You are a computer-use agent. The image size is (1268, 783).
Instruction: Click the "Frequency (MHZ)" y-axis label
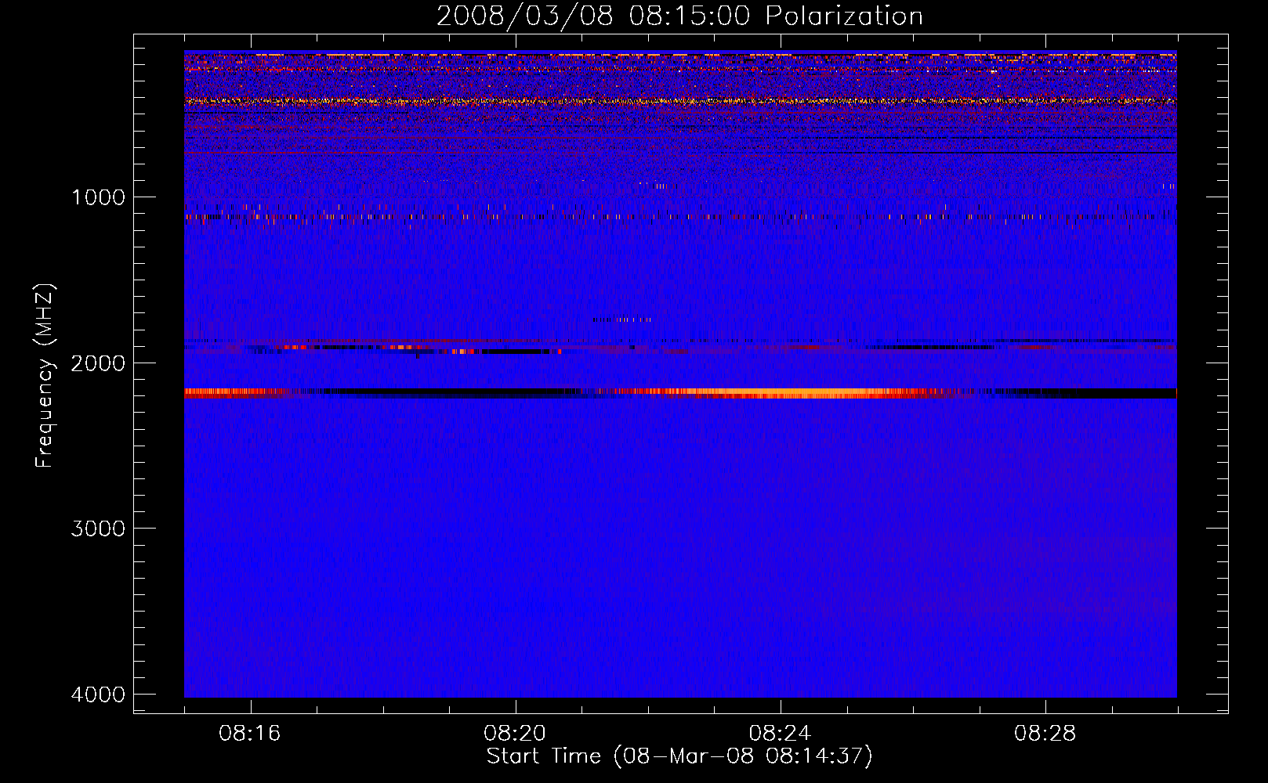pos(45,376)
